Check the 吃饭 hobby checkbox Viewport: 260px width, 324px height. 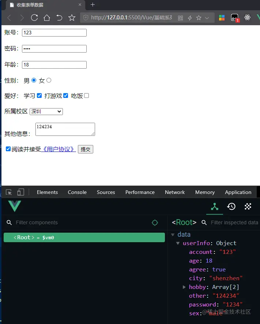87,95
